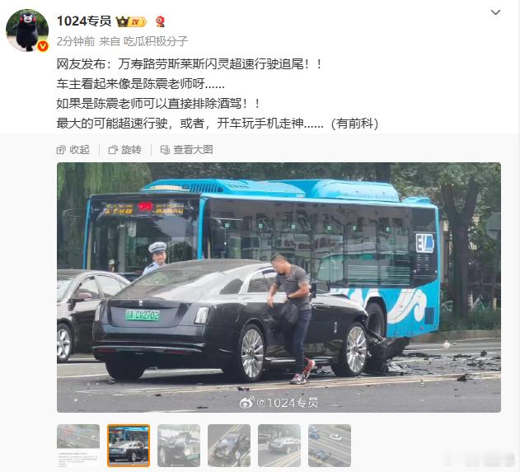Screen dimensions: 520x472
Task: Click the red mascot badge icon
Action: coord(160,21)
